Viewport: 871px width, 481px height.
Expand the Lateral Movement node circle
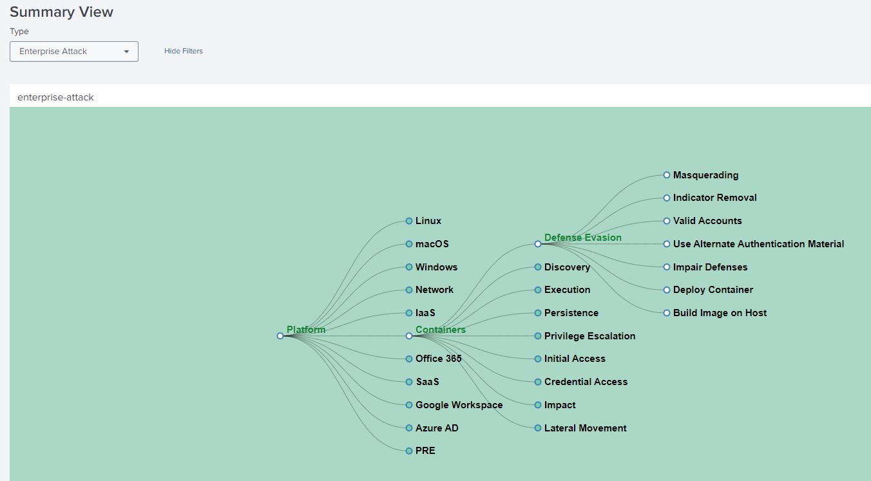click(538, 428)
